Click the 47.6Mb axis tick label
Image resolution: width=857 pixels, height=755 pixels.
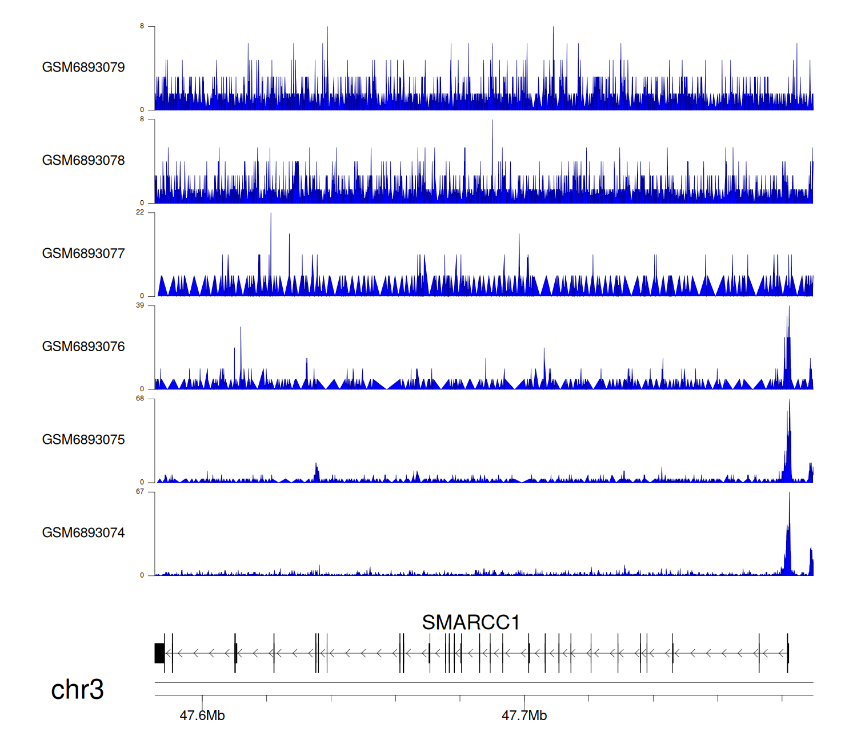(202, 716)
